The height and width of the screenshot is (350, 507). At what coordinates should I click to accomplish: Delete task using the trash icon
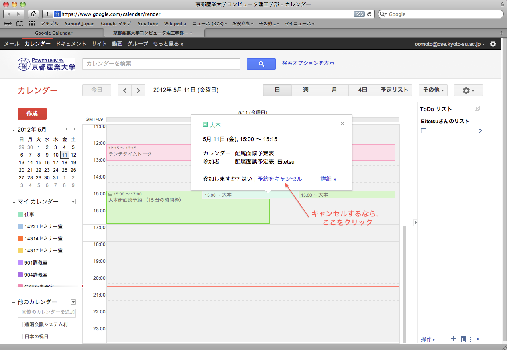click(x=463, y=339)
